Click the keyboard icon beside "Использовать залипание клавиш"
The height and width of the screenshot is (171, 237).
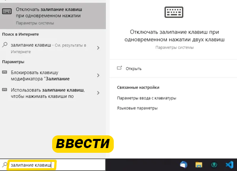tap(4, 90)
